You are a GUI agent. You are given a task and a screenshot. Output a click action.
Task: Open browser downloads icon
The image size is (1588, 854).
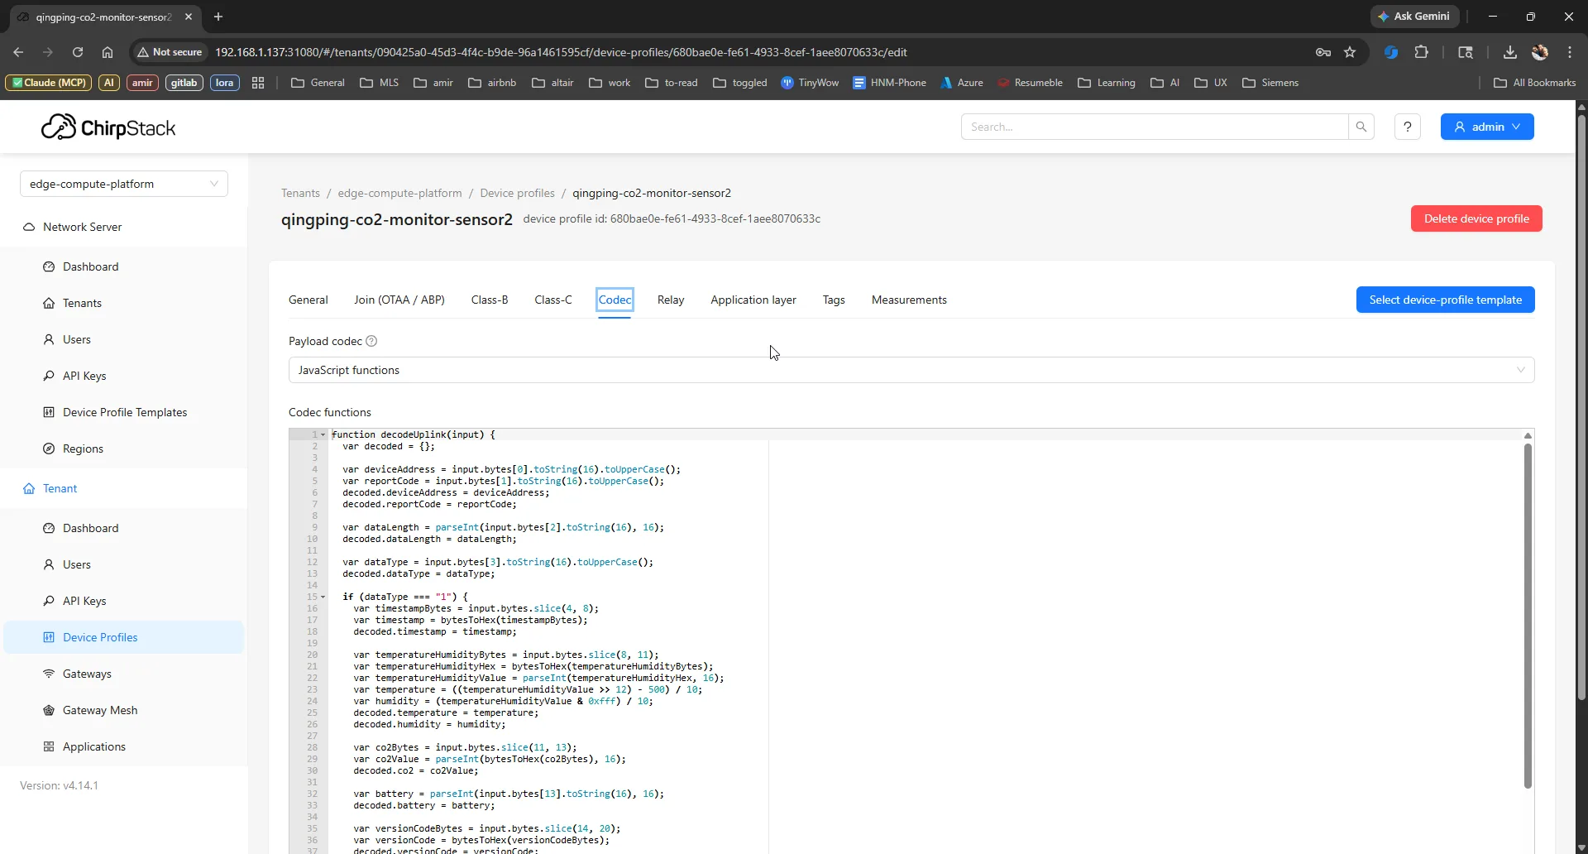pyautogui.click(x=1509, y=52)
